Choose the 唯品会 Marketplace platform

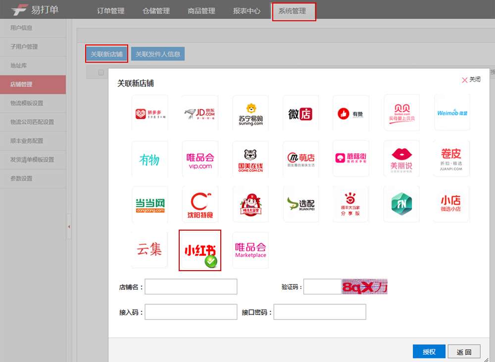250,250
